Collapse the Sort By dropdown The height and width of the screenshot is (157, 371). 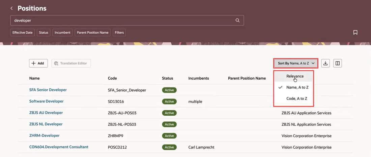296,63
